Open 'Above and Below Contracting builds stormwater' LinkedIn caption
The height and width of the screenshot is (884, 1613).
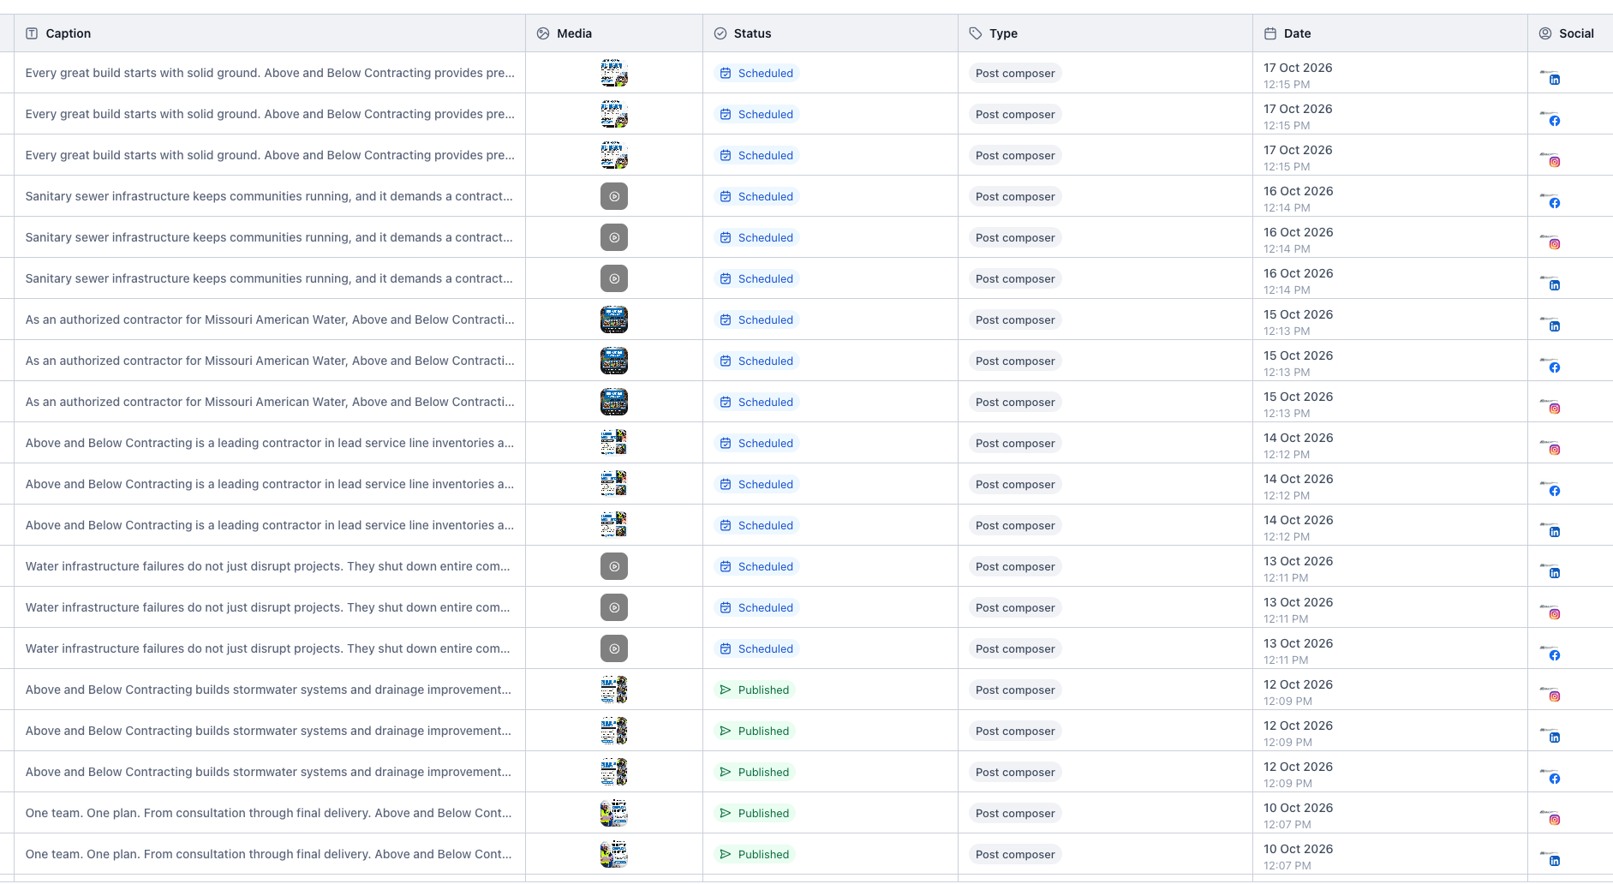click(x=268, y=731)
